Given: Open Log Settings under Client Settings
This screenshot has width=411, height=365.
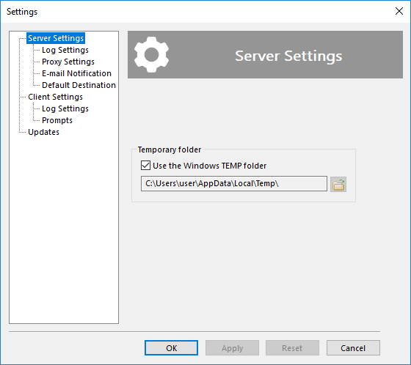Looking at the screenshot, I should coord(65,108).
